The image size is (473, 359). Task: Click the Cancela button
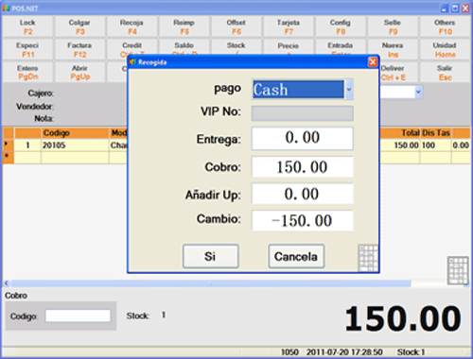pos(296,256)
